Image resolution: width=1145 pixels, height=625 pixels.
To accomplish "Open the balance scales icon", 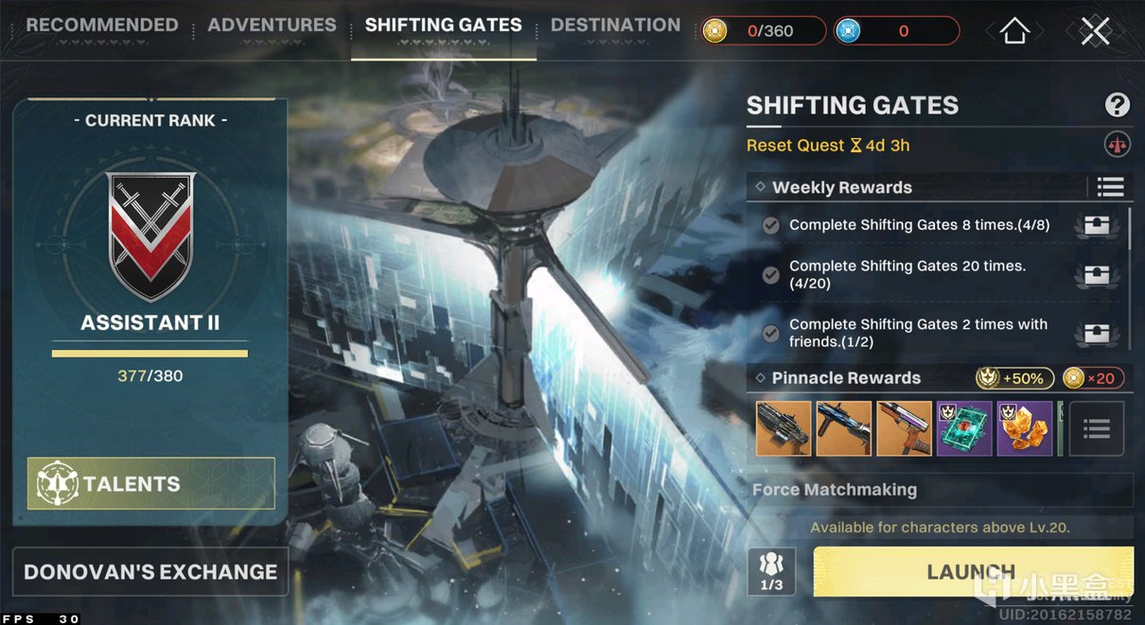I will point(1118,146).
